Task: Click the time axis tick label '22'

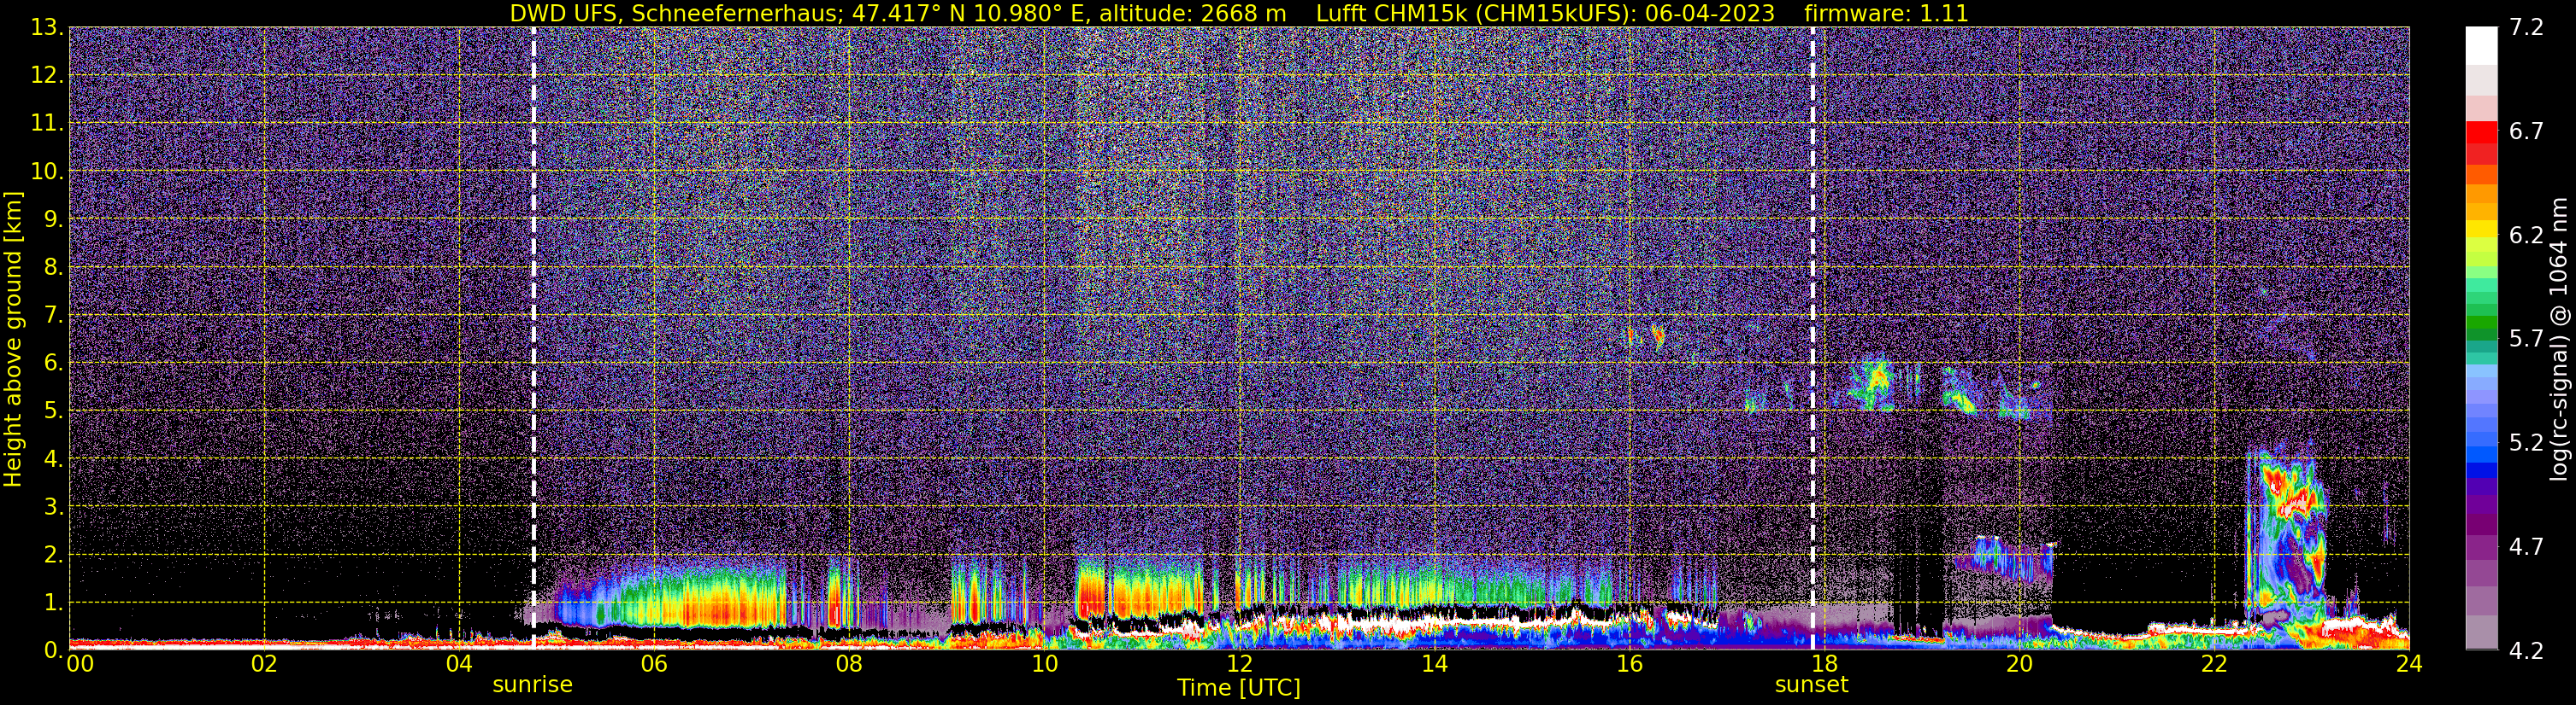Action: click(x=2214, y=664)
